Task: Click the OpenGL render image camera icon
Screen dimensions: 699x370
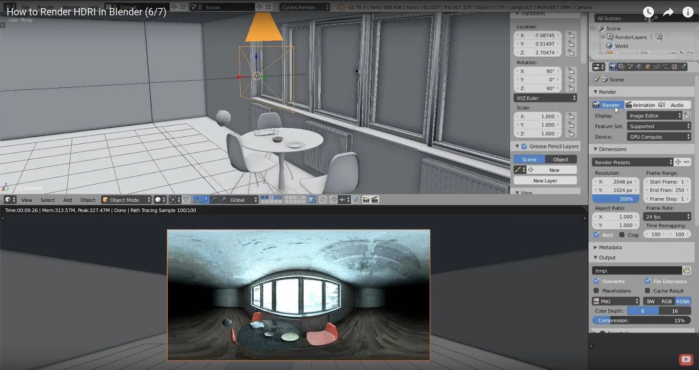Action: click(366, 200)
